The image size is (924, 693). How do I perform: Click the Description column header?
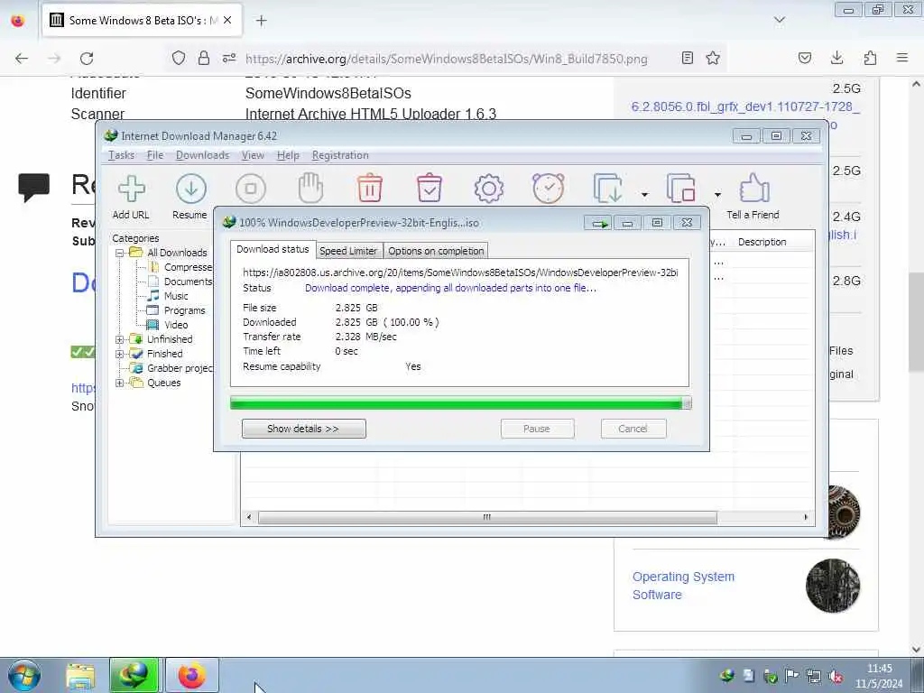click(762, 242)
